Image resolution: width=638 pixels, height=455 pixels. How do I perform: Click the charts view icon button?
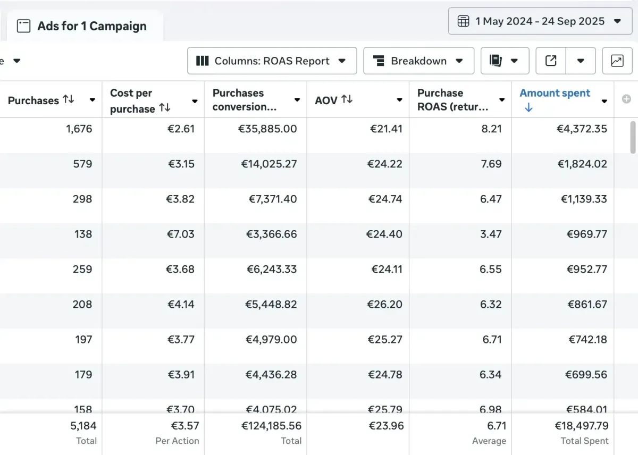617,61
